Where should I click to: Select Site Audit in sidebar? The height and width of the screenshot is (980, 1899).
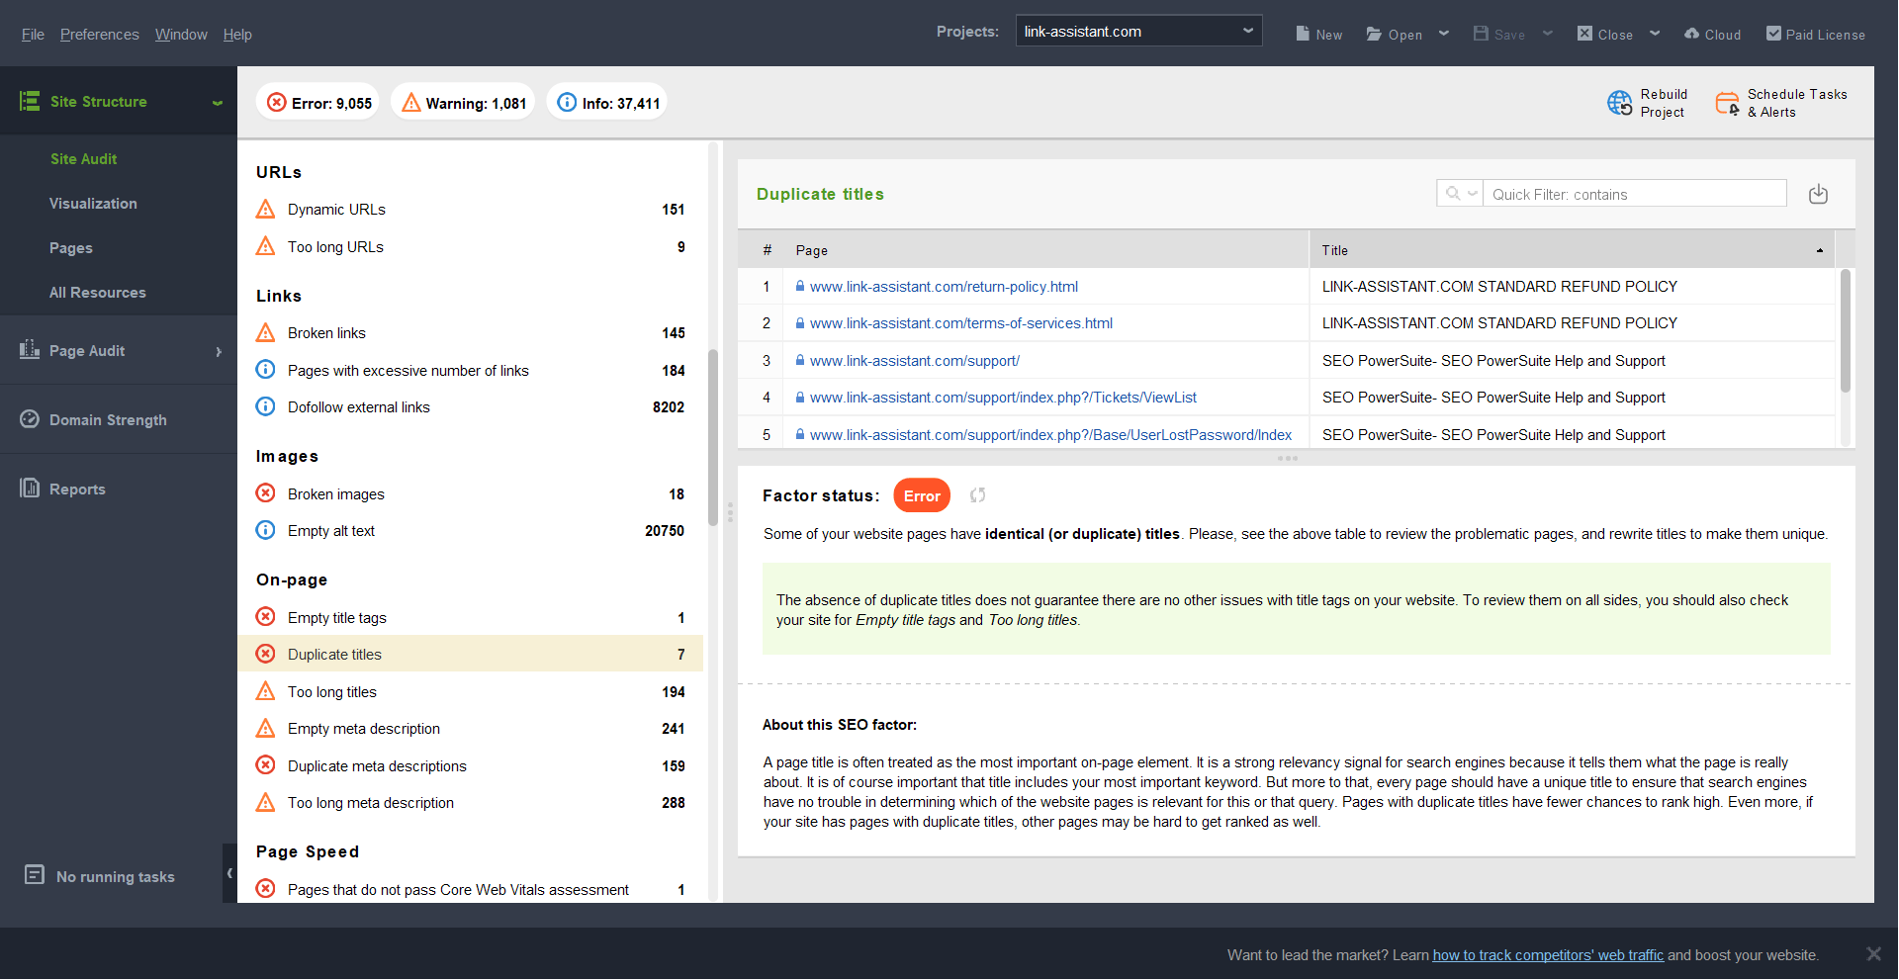point(83,158)
